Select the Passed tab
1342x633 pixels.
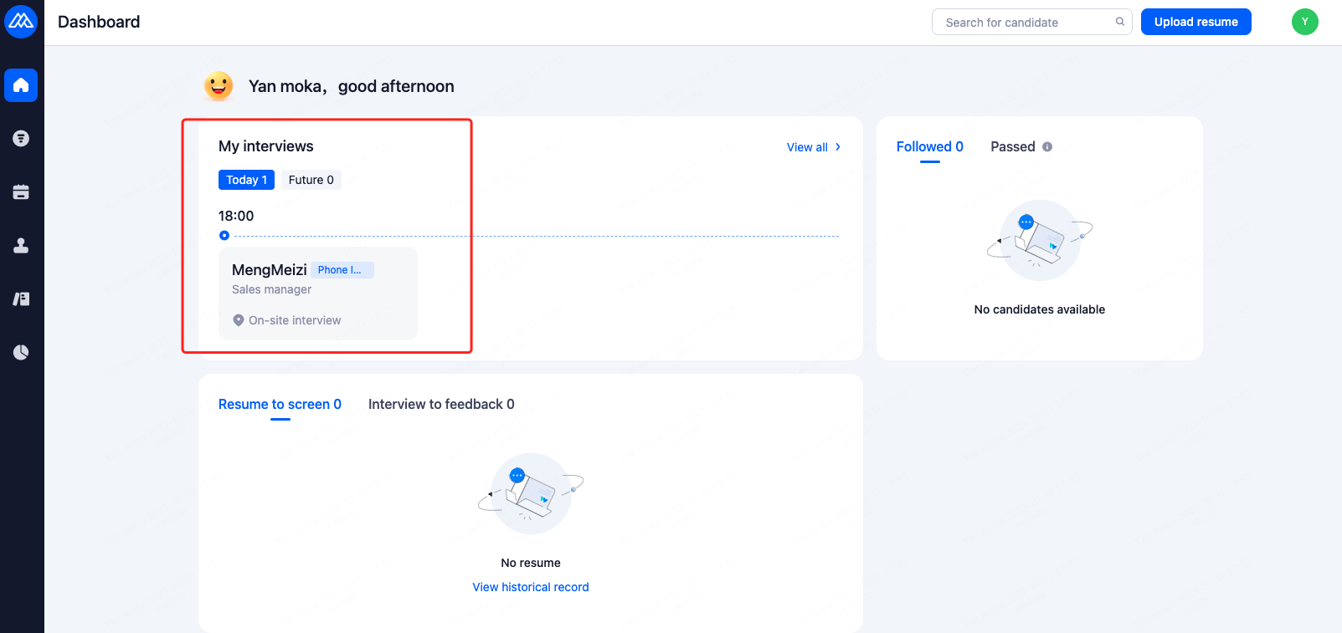1013,147
